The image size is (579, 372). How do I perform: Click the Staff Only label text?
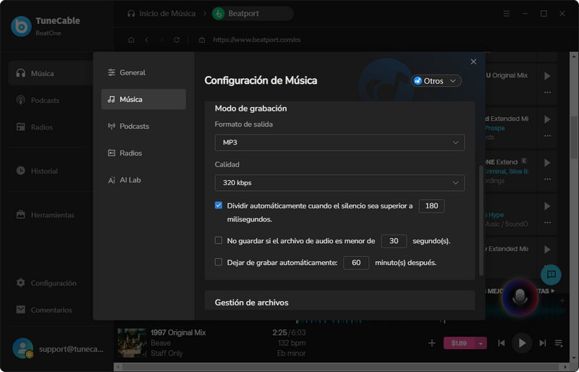[166, 353]
